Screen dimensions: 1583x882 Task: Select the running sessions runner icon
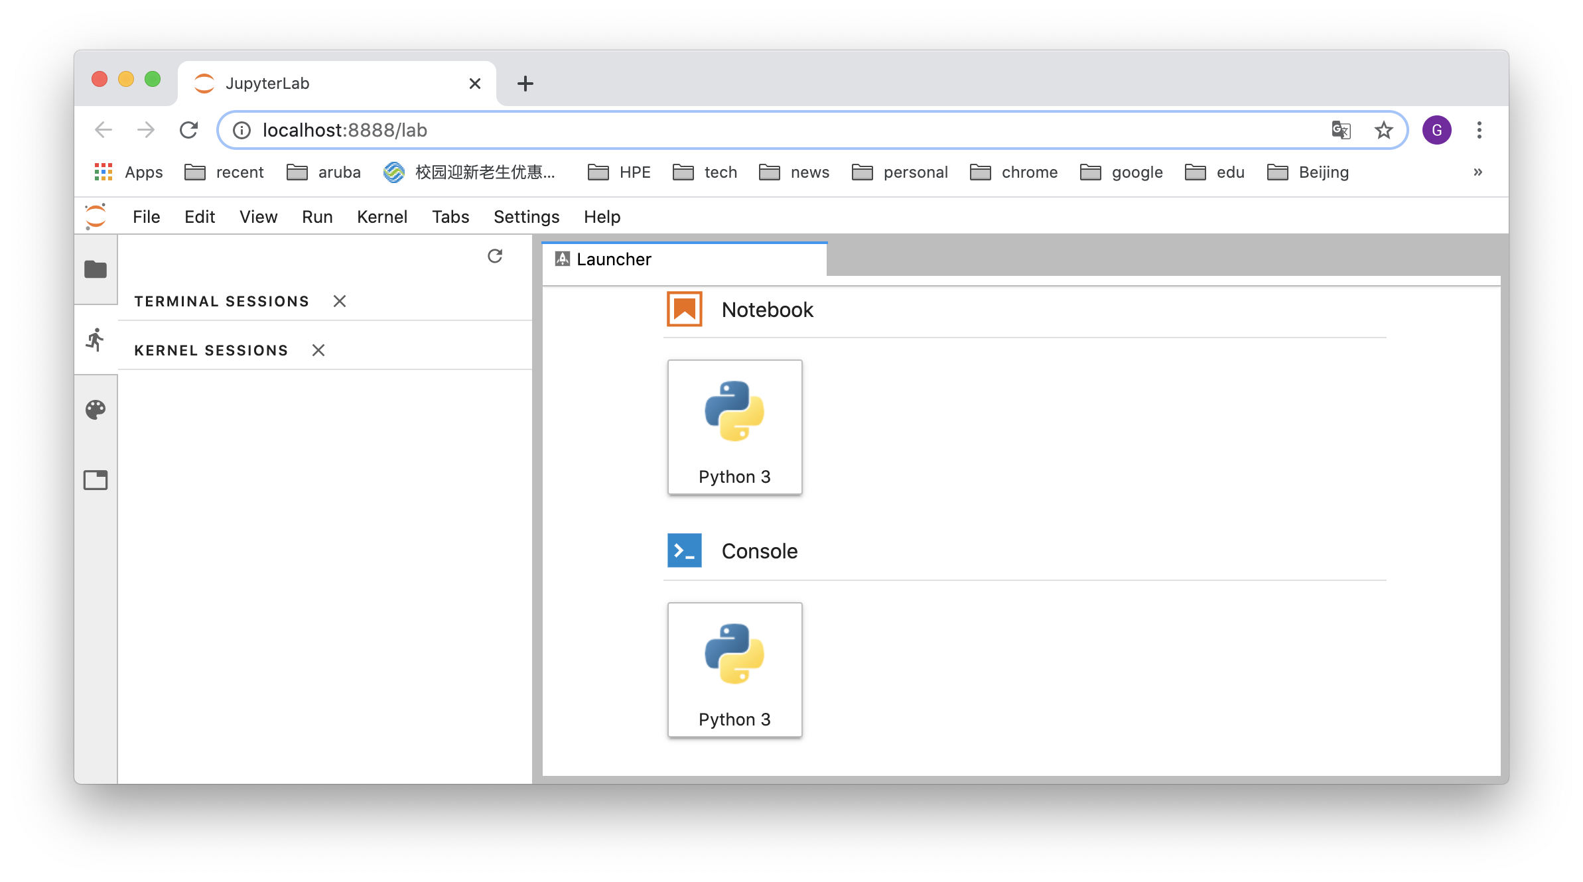(96, 340)
